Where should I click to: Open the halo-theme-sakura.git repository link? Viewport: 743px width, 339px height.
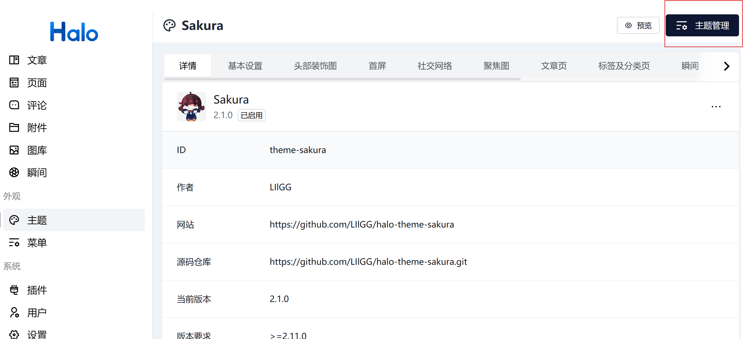coord(368,262)
